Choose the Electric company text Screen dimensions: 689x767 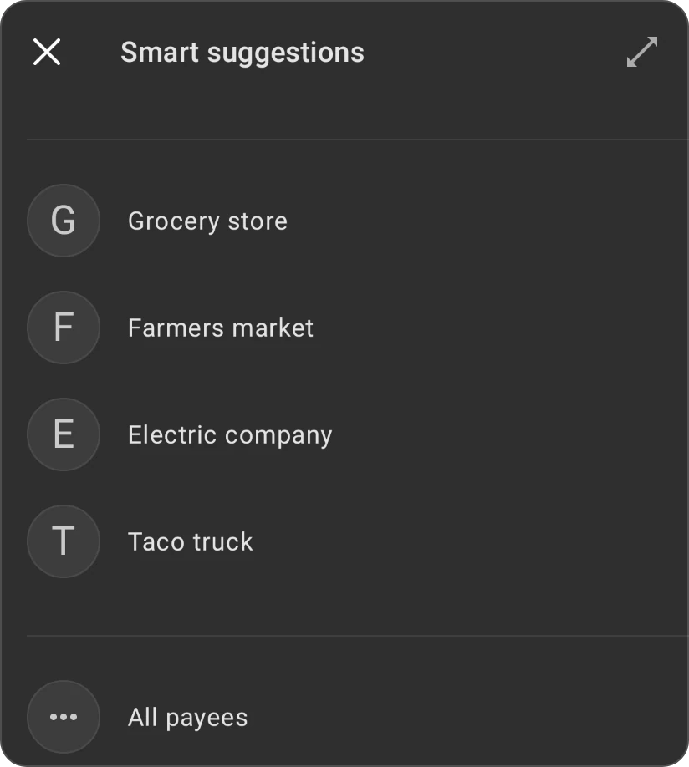(230, 434)
